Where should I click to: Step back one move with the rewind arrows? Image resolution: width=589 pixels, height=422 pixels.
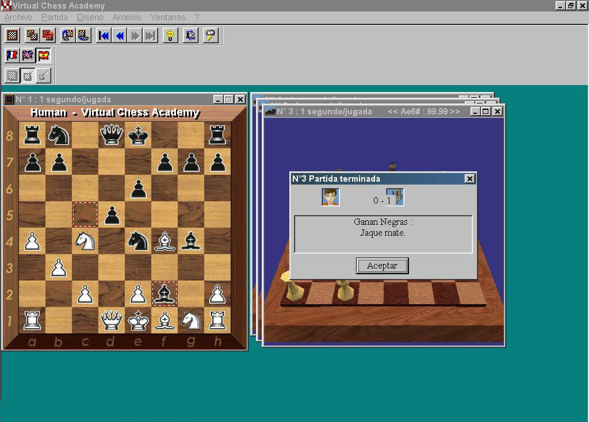[x=120, y=36]
